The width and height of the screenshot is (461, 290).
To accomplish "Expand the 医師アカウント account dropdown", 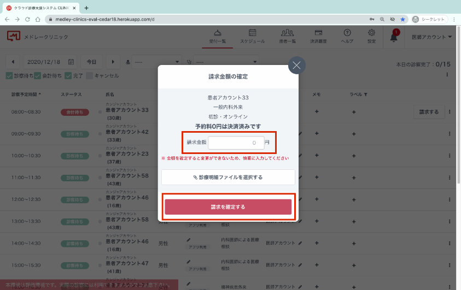I will (x=431, y=37).
